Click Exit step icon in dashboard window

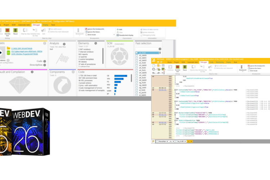pos(44,30)
